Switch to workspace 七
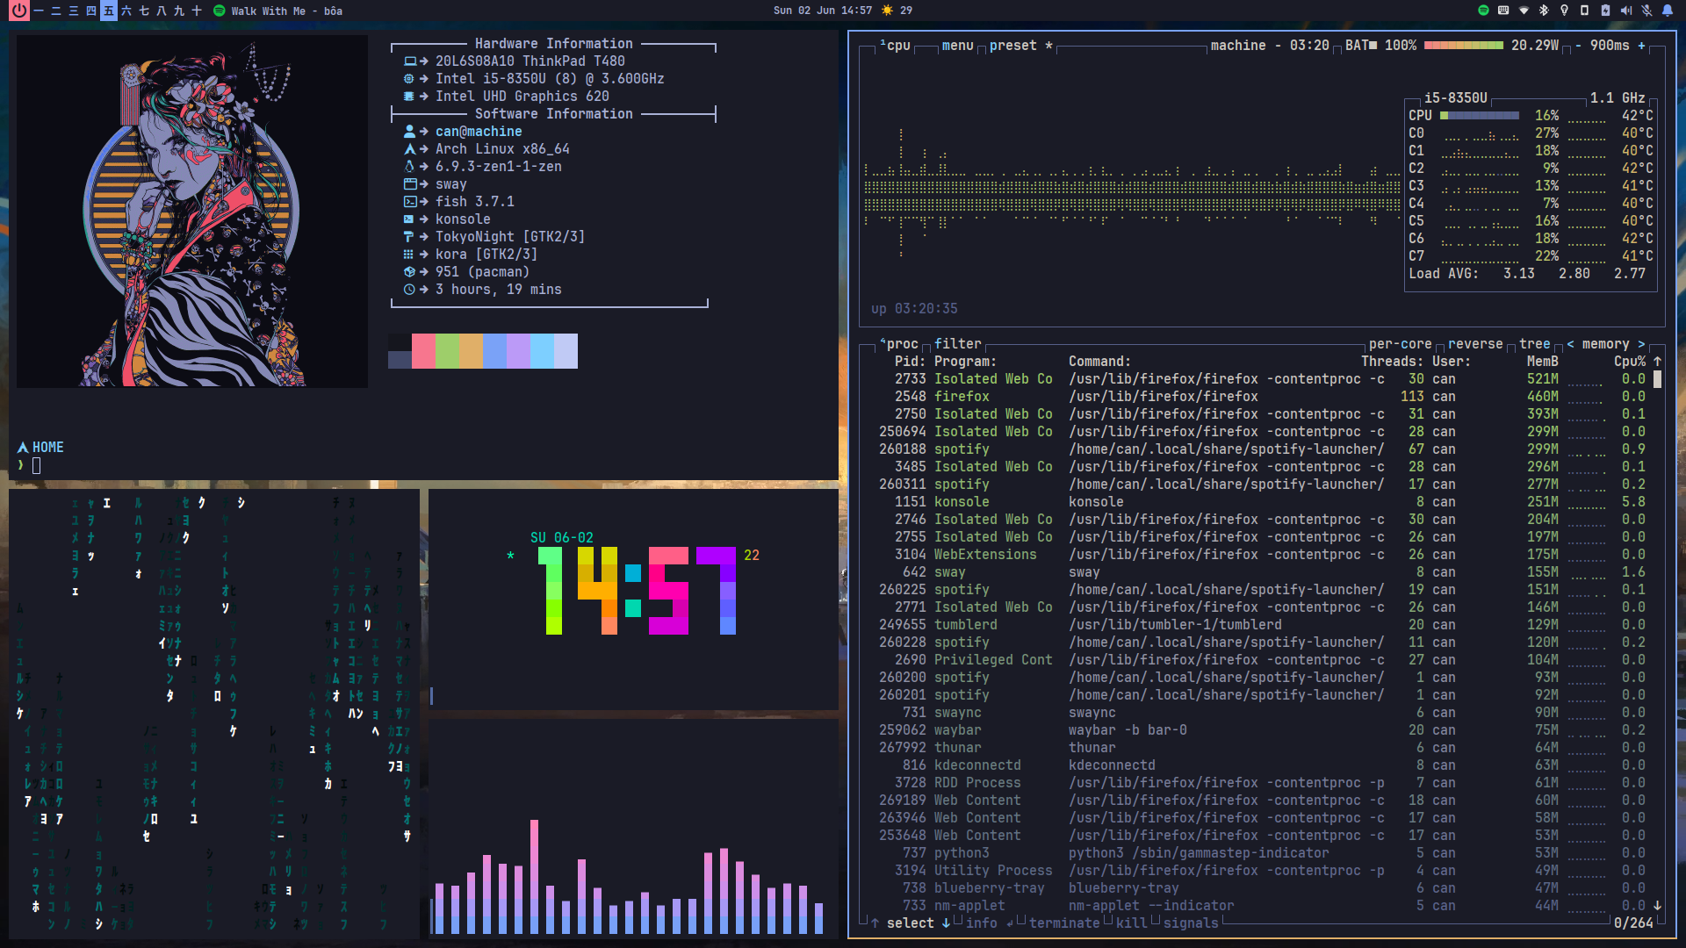This screenshot has width=1686, height=948. click(144, 11)
